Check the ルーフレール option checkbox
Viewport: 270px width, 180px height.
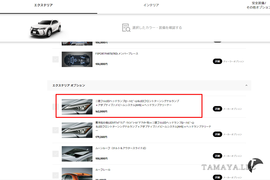click(55, 175)
